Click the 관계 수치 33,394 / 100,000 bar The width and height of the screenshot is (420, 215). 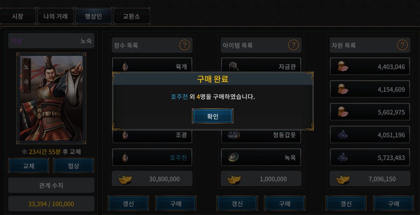[x=51, y=204]
